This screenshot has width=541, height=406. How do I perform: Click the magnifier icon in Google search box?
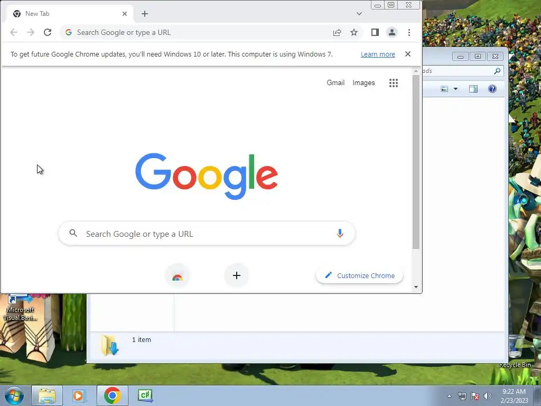point(73,233)
